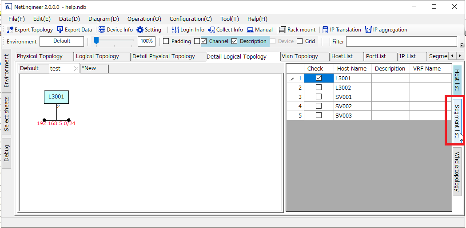This screenshot has height=228, width=466.
Task: Click the Export Topology toolbar icon
Action: tap(10, 30)
